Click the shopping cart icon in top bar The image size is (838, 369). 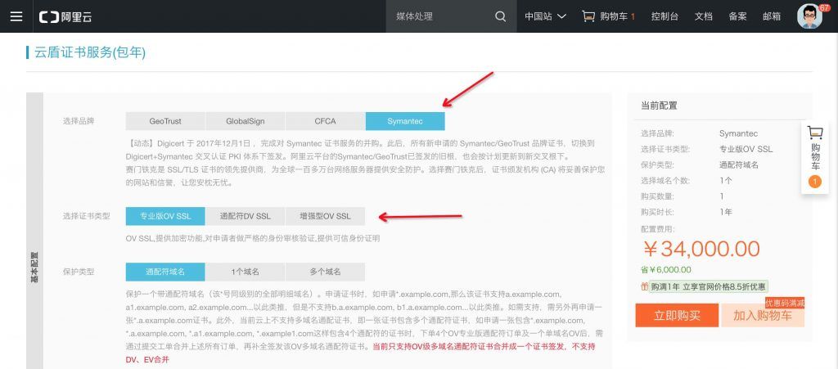[588, 16]
